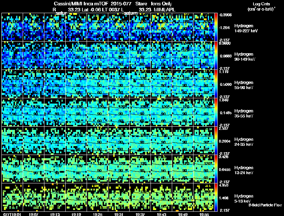The image size is (284, 216).
Task: Open the 35-55 keV panel at 19:13
Action: 55,112
